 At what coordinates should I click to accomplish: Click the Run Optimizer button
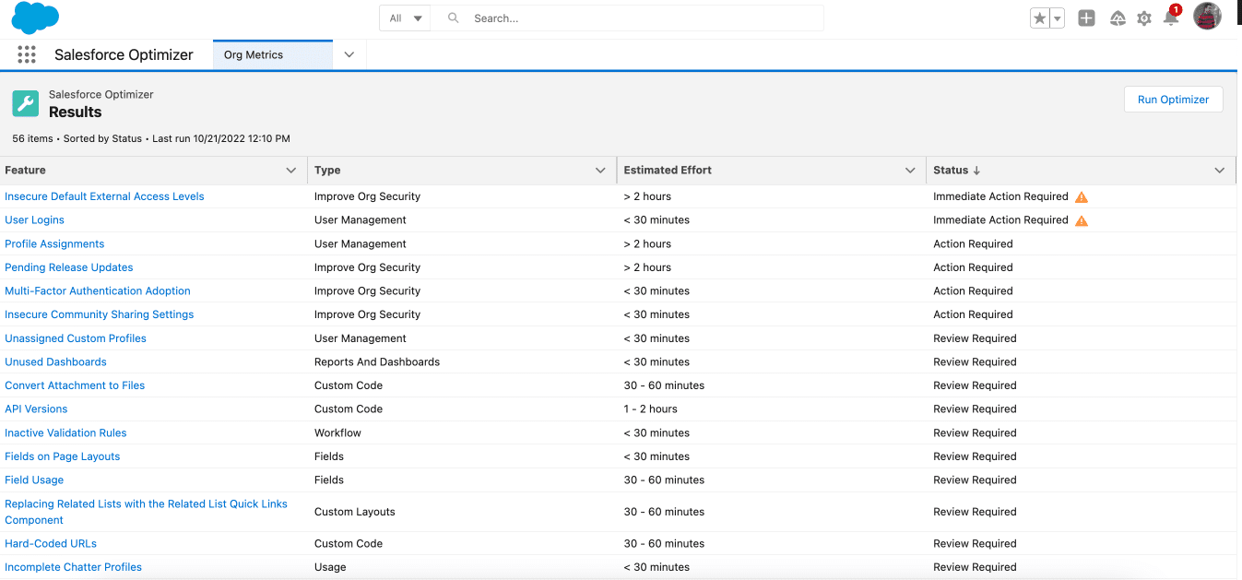click(x=1173, y=100)
